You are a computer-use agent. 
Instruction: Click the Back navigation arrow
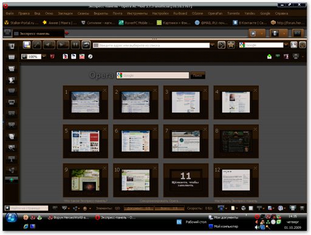47,45
